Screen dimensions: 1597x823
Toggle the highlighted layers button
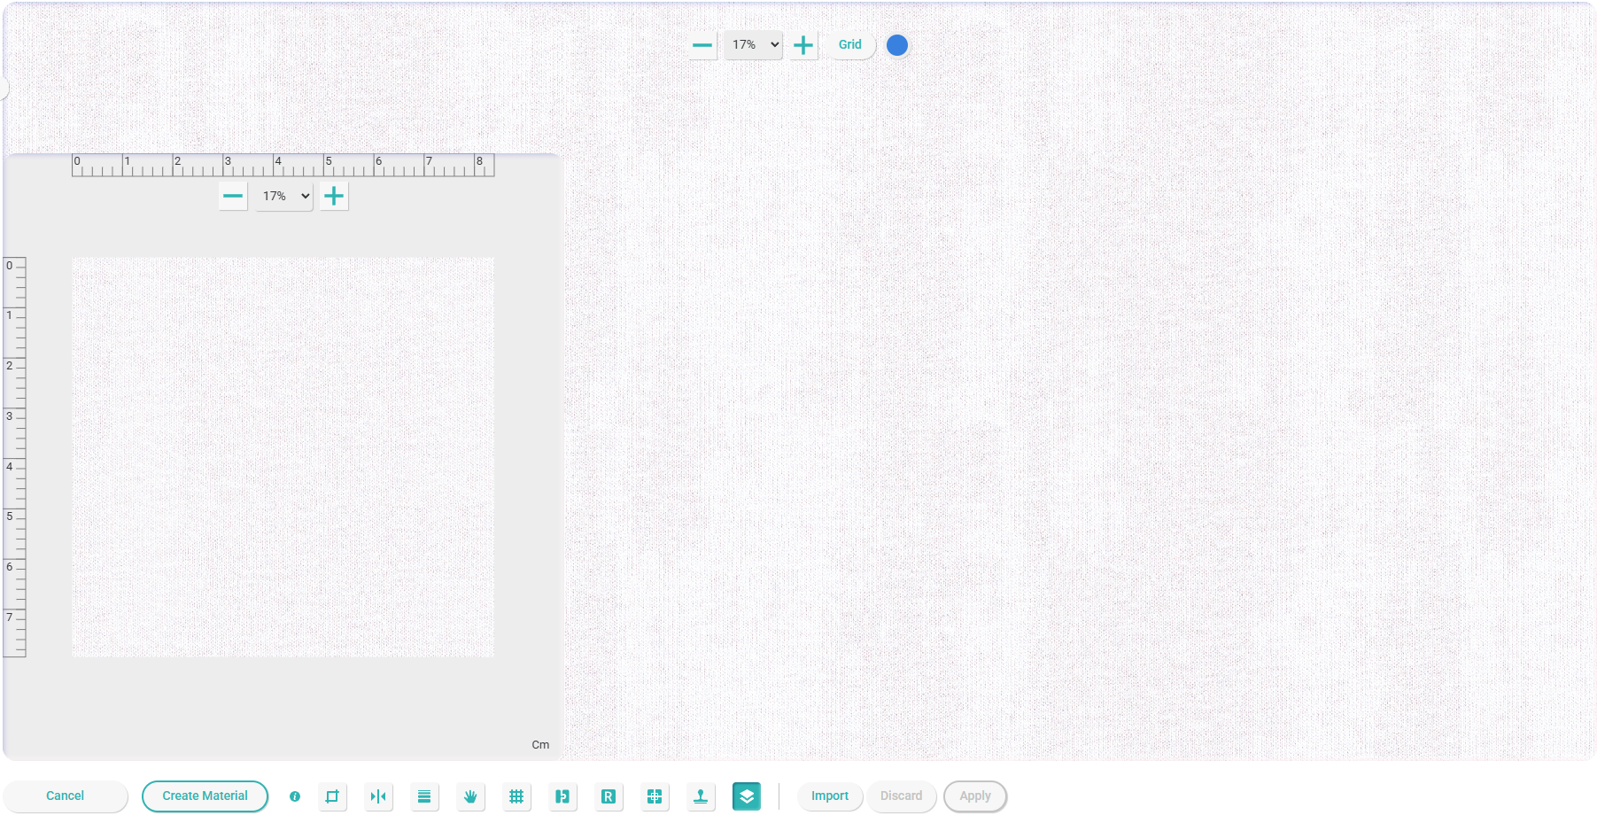747,796
